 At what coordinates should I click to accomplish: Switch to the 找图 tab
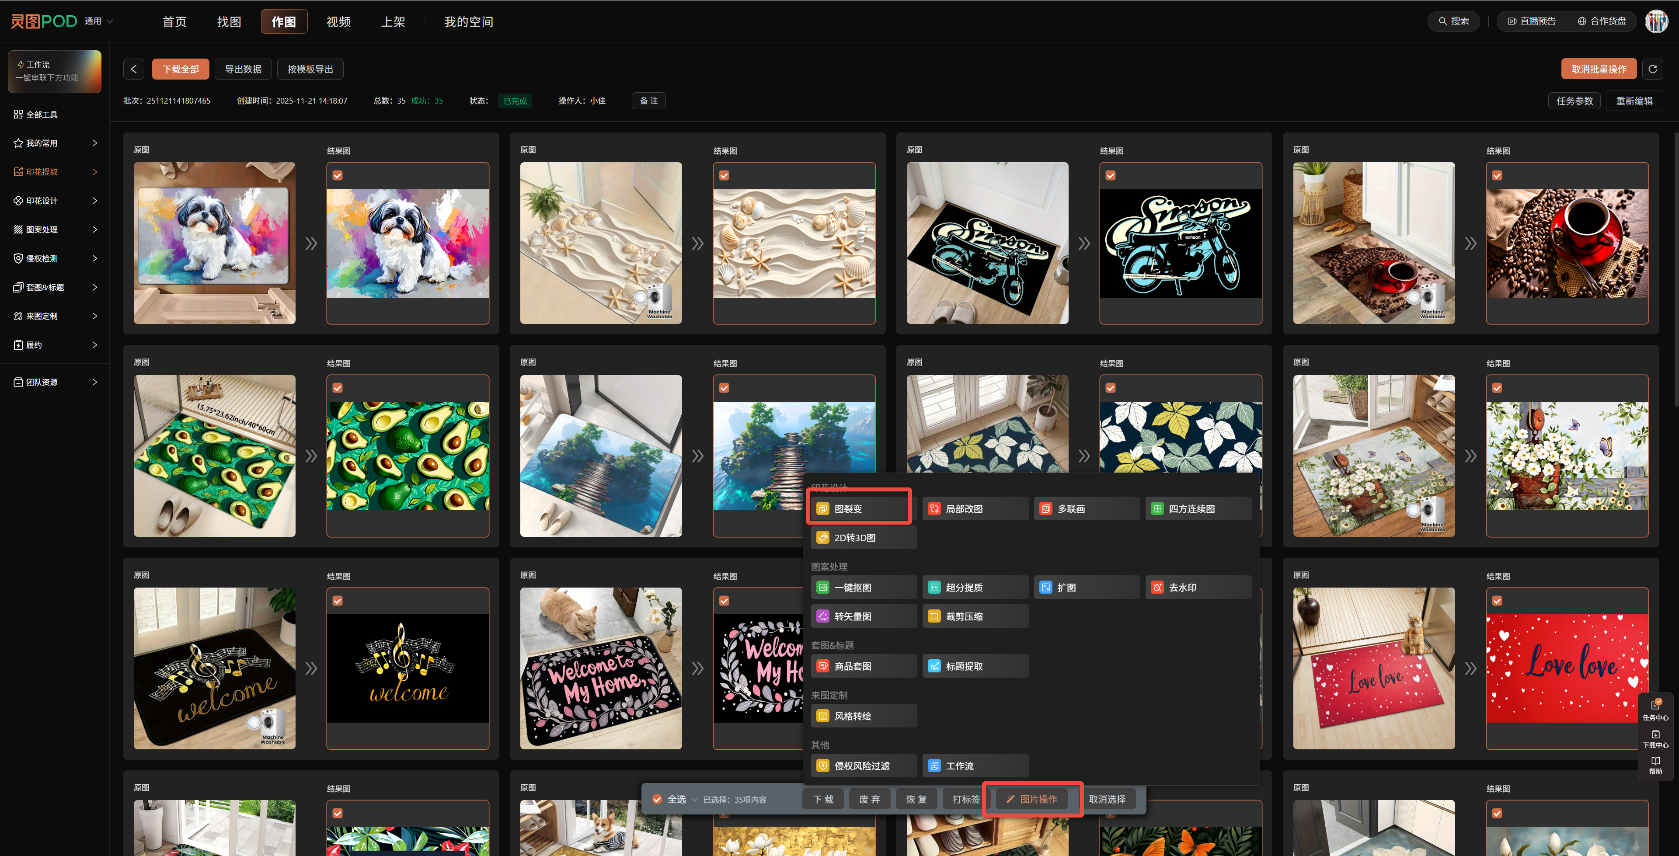coord(229,21)
